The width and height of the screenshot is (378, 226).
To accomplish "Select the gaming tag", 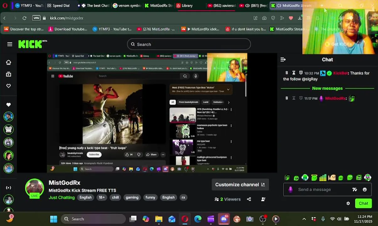I will pyautogui.click(x=132, y=197).
